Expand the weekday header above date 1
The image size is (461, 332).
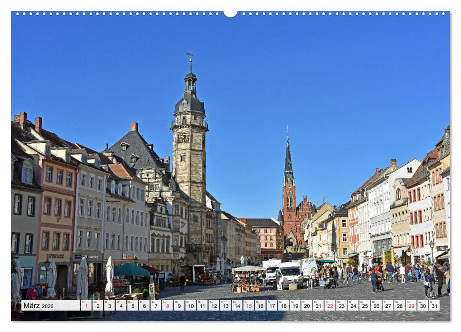pyautogui.click(x=83, y=303)
